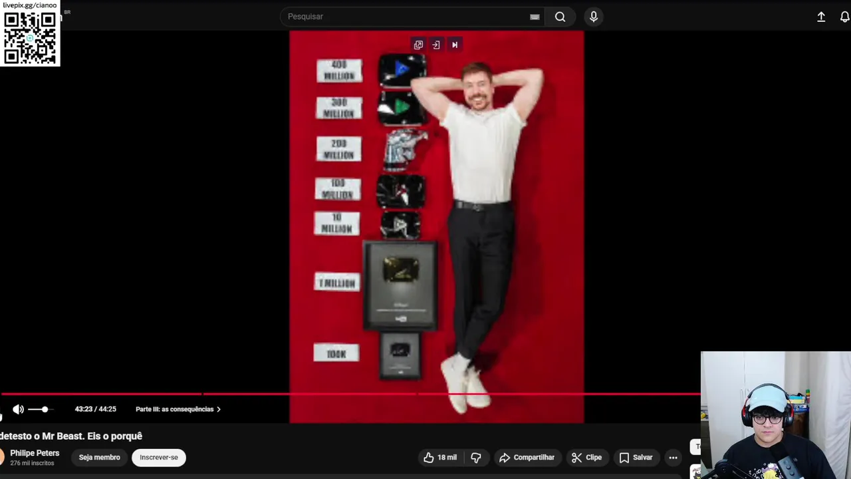
Task: Open the on-screen keyboard icon in the search box
Action: [x=535, y=17]
